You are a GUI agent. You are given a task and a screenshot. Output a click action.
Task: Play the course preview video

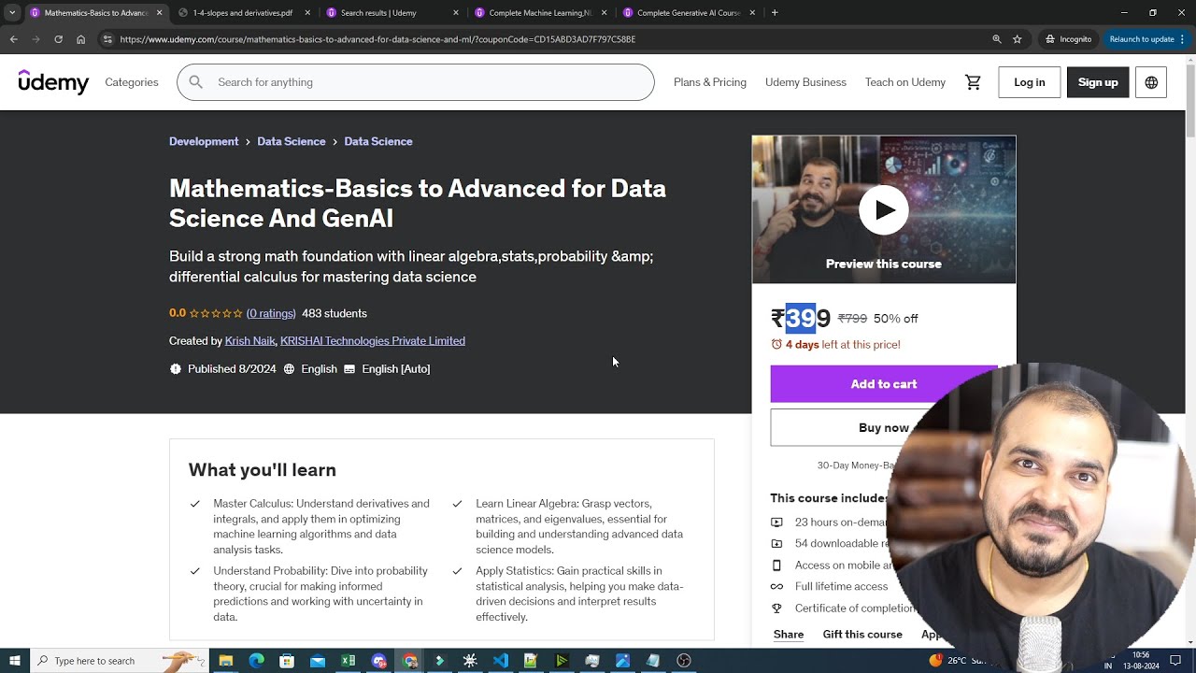pyautogui.click(x=883, y=210)
